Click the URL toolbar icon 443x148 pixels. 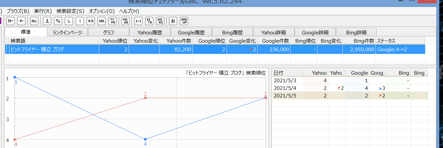pyautogui.click(x=102, y=21)
